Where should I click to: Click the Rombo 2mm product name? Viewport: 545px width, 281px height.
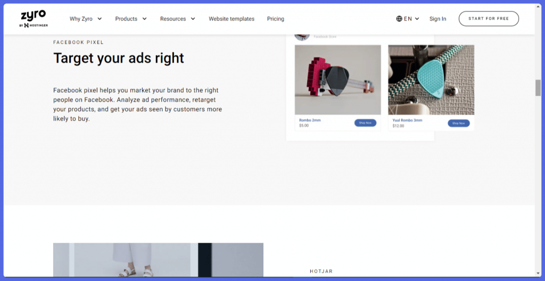point(310,120)
